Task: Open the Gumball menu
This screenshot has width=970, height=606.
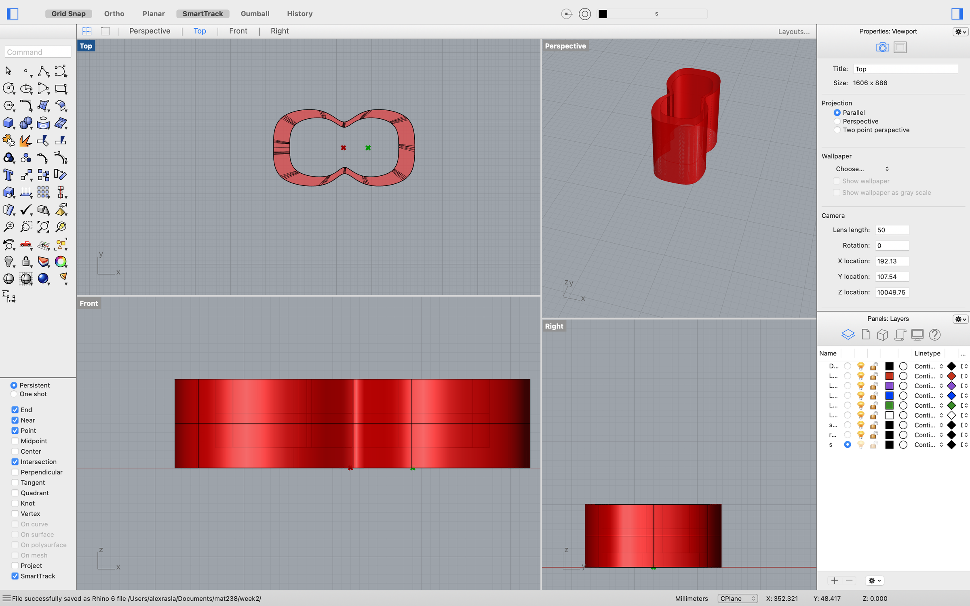Action: coord(255,13)
